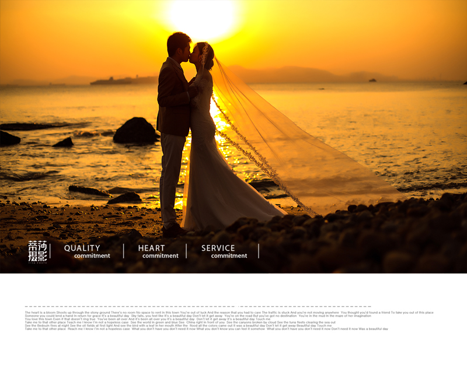Click the text paragraph below the photo

point(228,321)
